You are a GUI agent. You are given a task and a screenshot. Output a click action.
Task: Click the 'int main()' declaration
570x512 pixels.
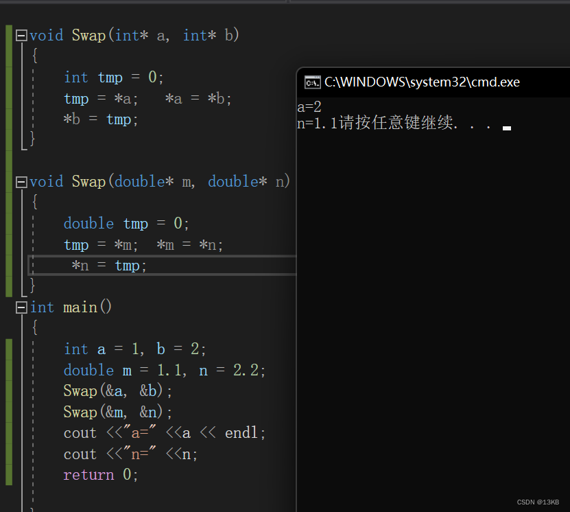(x=71, y=307)
